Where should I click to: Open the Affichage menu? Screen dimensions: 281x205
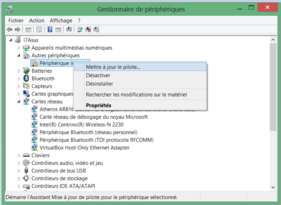[x=61, y=20]
